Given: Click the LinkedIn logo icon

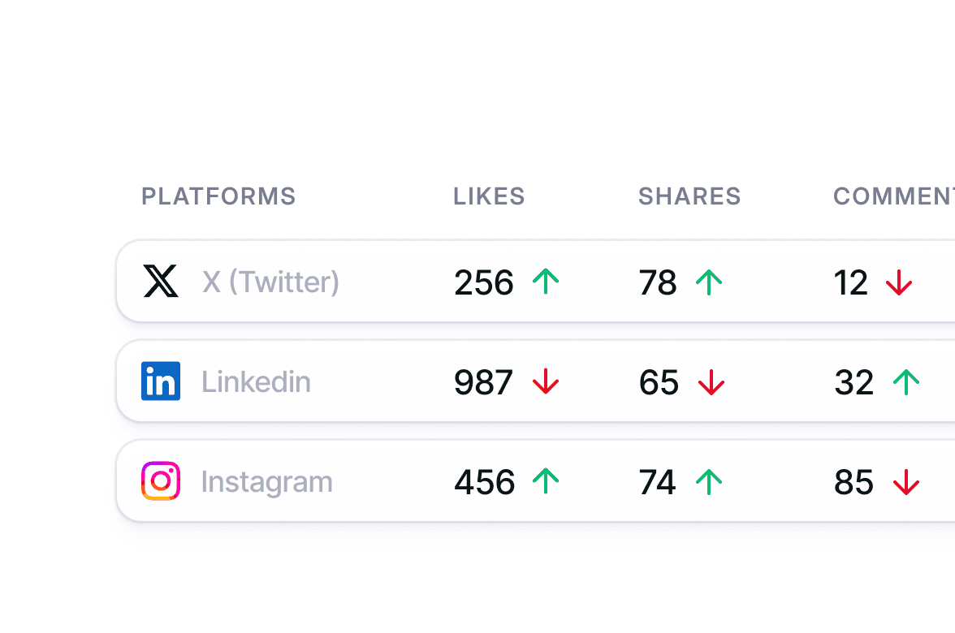Looking at the screenshot, I should tap(161, 381).
